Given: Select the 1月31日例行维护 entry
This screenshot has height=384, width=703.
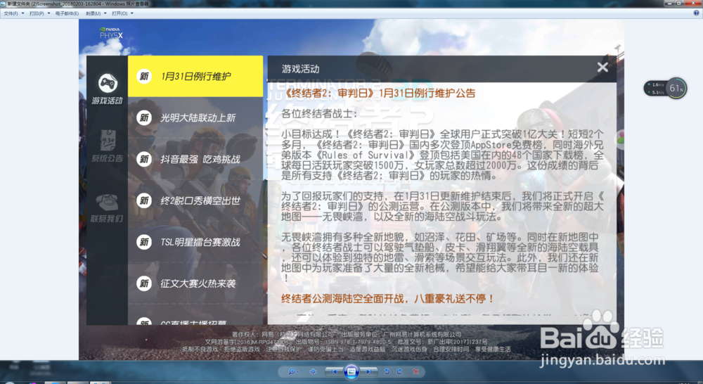Looking at the screenshot, I should click(195, 76).
